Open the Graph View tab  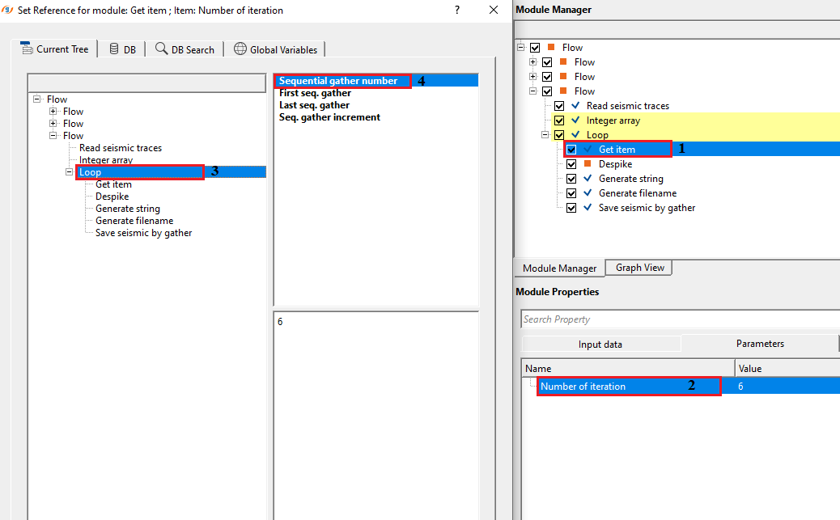(x=639, y=267)
